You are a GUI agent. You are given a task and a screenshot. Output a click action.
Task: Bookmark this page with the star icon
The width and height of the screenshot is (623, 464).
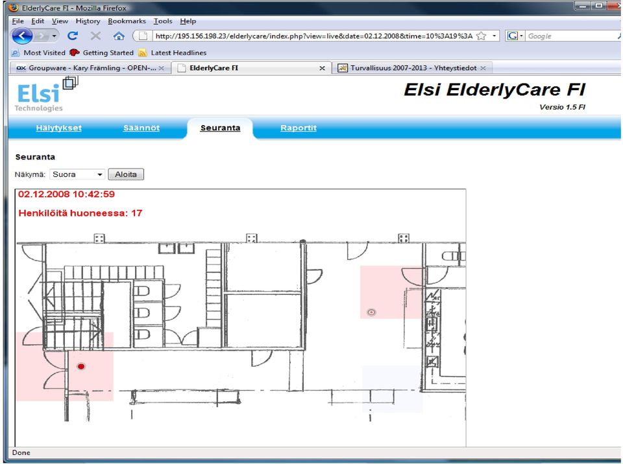pos(481,36)
